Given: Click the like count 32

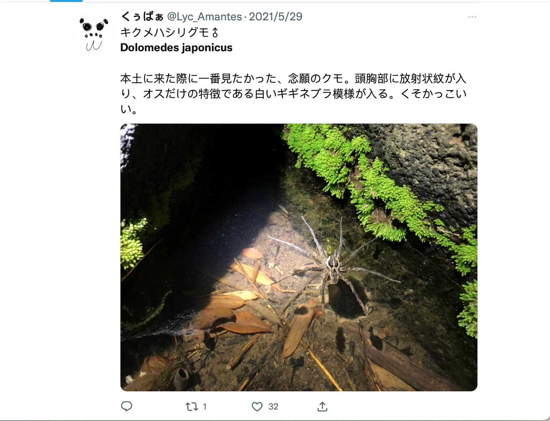Looking at the screenshot, I should [273, 406].
